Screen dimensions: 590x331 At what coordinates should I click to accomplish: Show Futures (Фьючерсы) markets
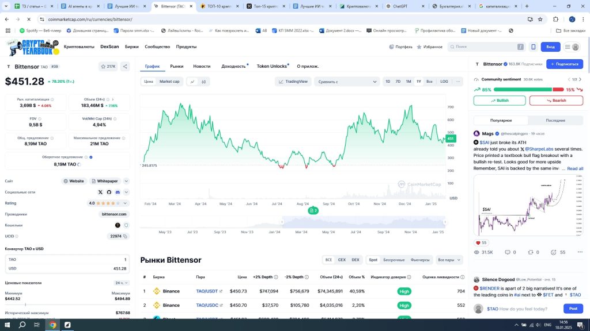point(420,260)
